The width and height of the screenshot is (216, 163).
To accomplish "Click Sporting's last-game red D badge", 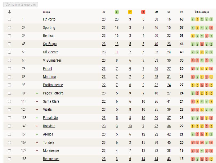I will click(x=211, y=28).
